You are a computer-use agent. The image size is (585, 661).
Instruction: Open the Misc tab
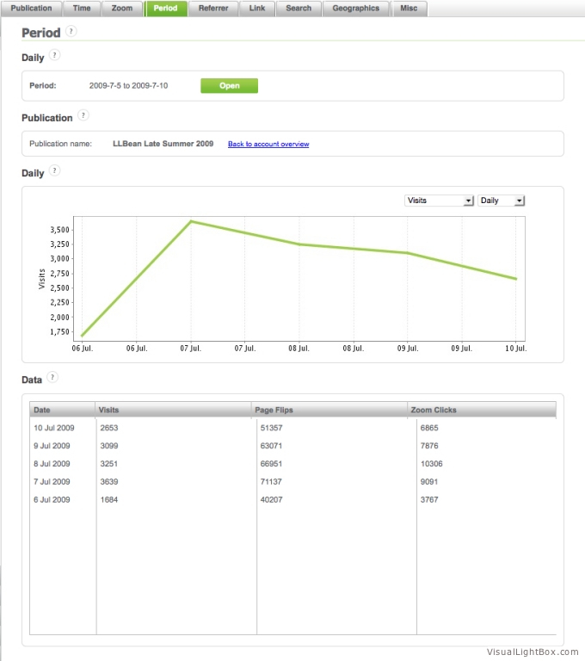(409, 9)
